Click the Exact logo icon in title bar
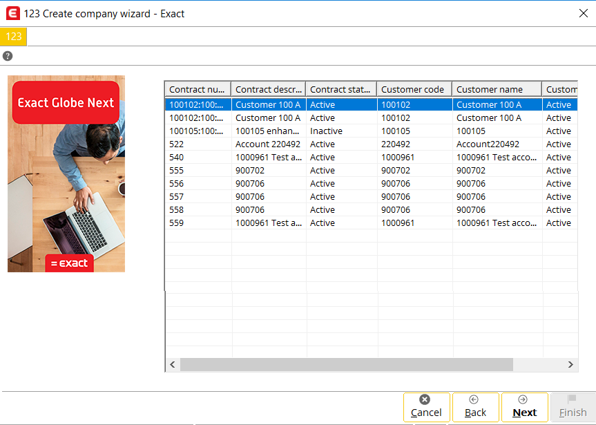596x425 pixels. 12,13
